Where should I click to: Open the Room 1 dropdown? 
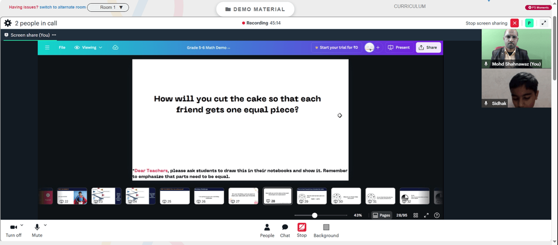(108, 7)
